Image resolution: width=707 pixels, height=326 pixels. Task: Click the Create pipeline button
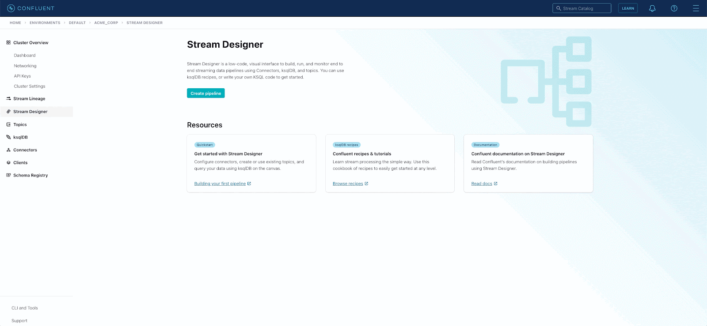coord(206,93)
